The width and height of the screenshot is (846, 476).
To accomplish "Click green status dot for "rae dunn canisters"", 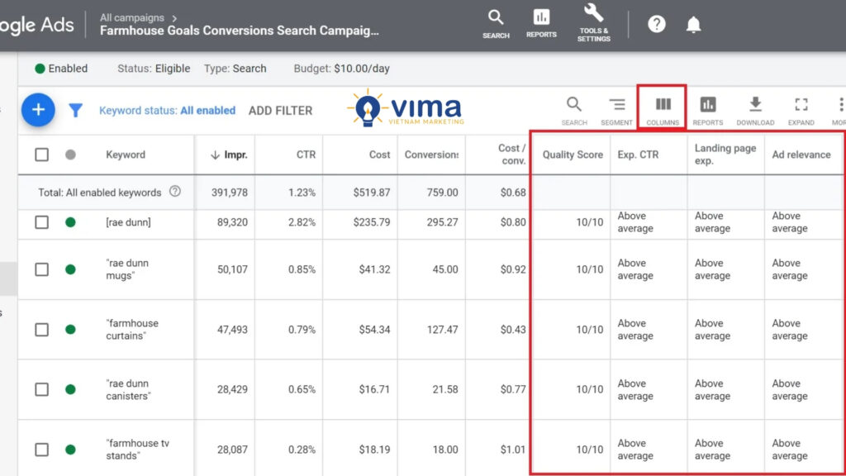I will pos(70,389).
